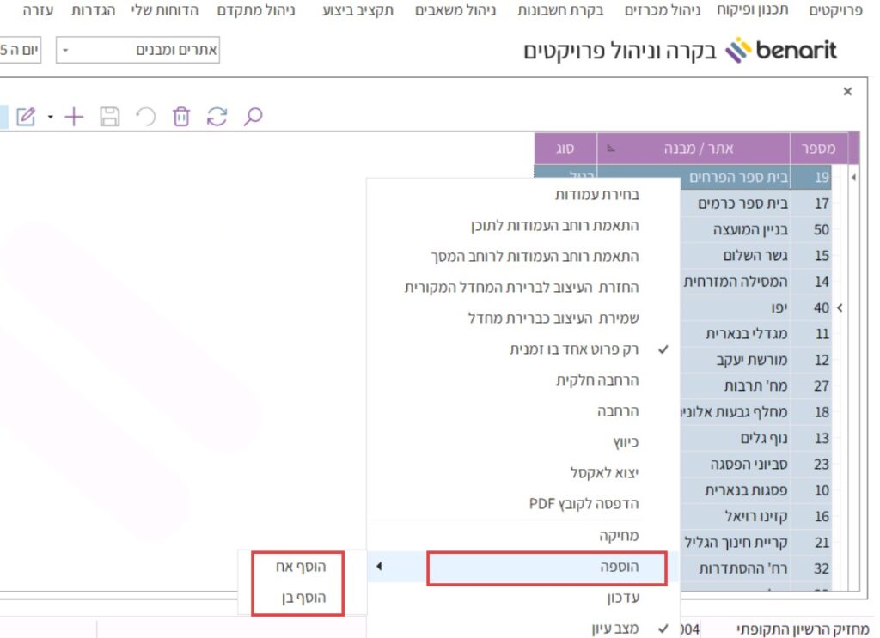880x638 pixels.
Task: Click the edit pencil icon in toolbar
Action: (26, 117)
